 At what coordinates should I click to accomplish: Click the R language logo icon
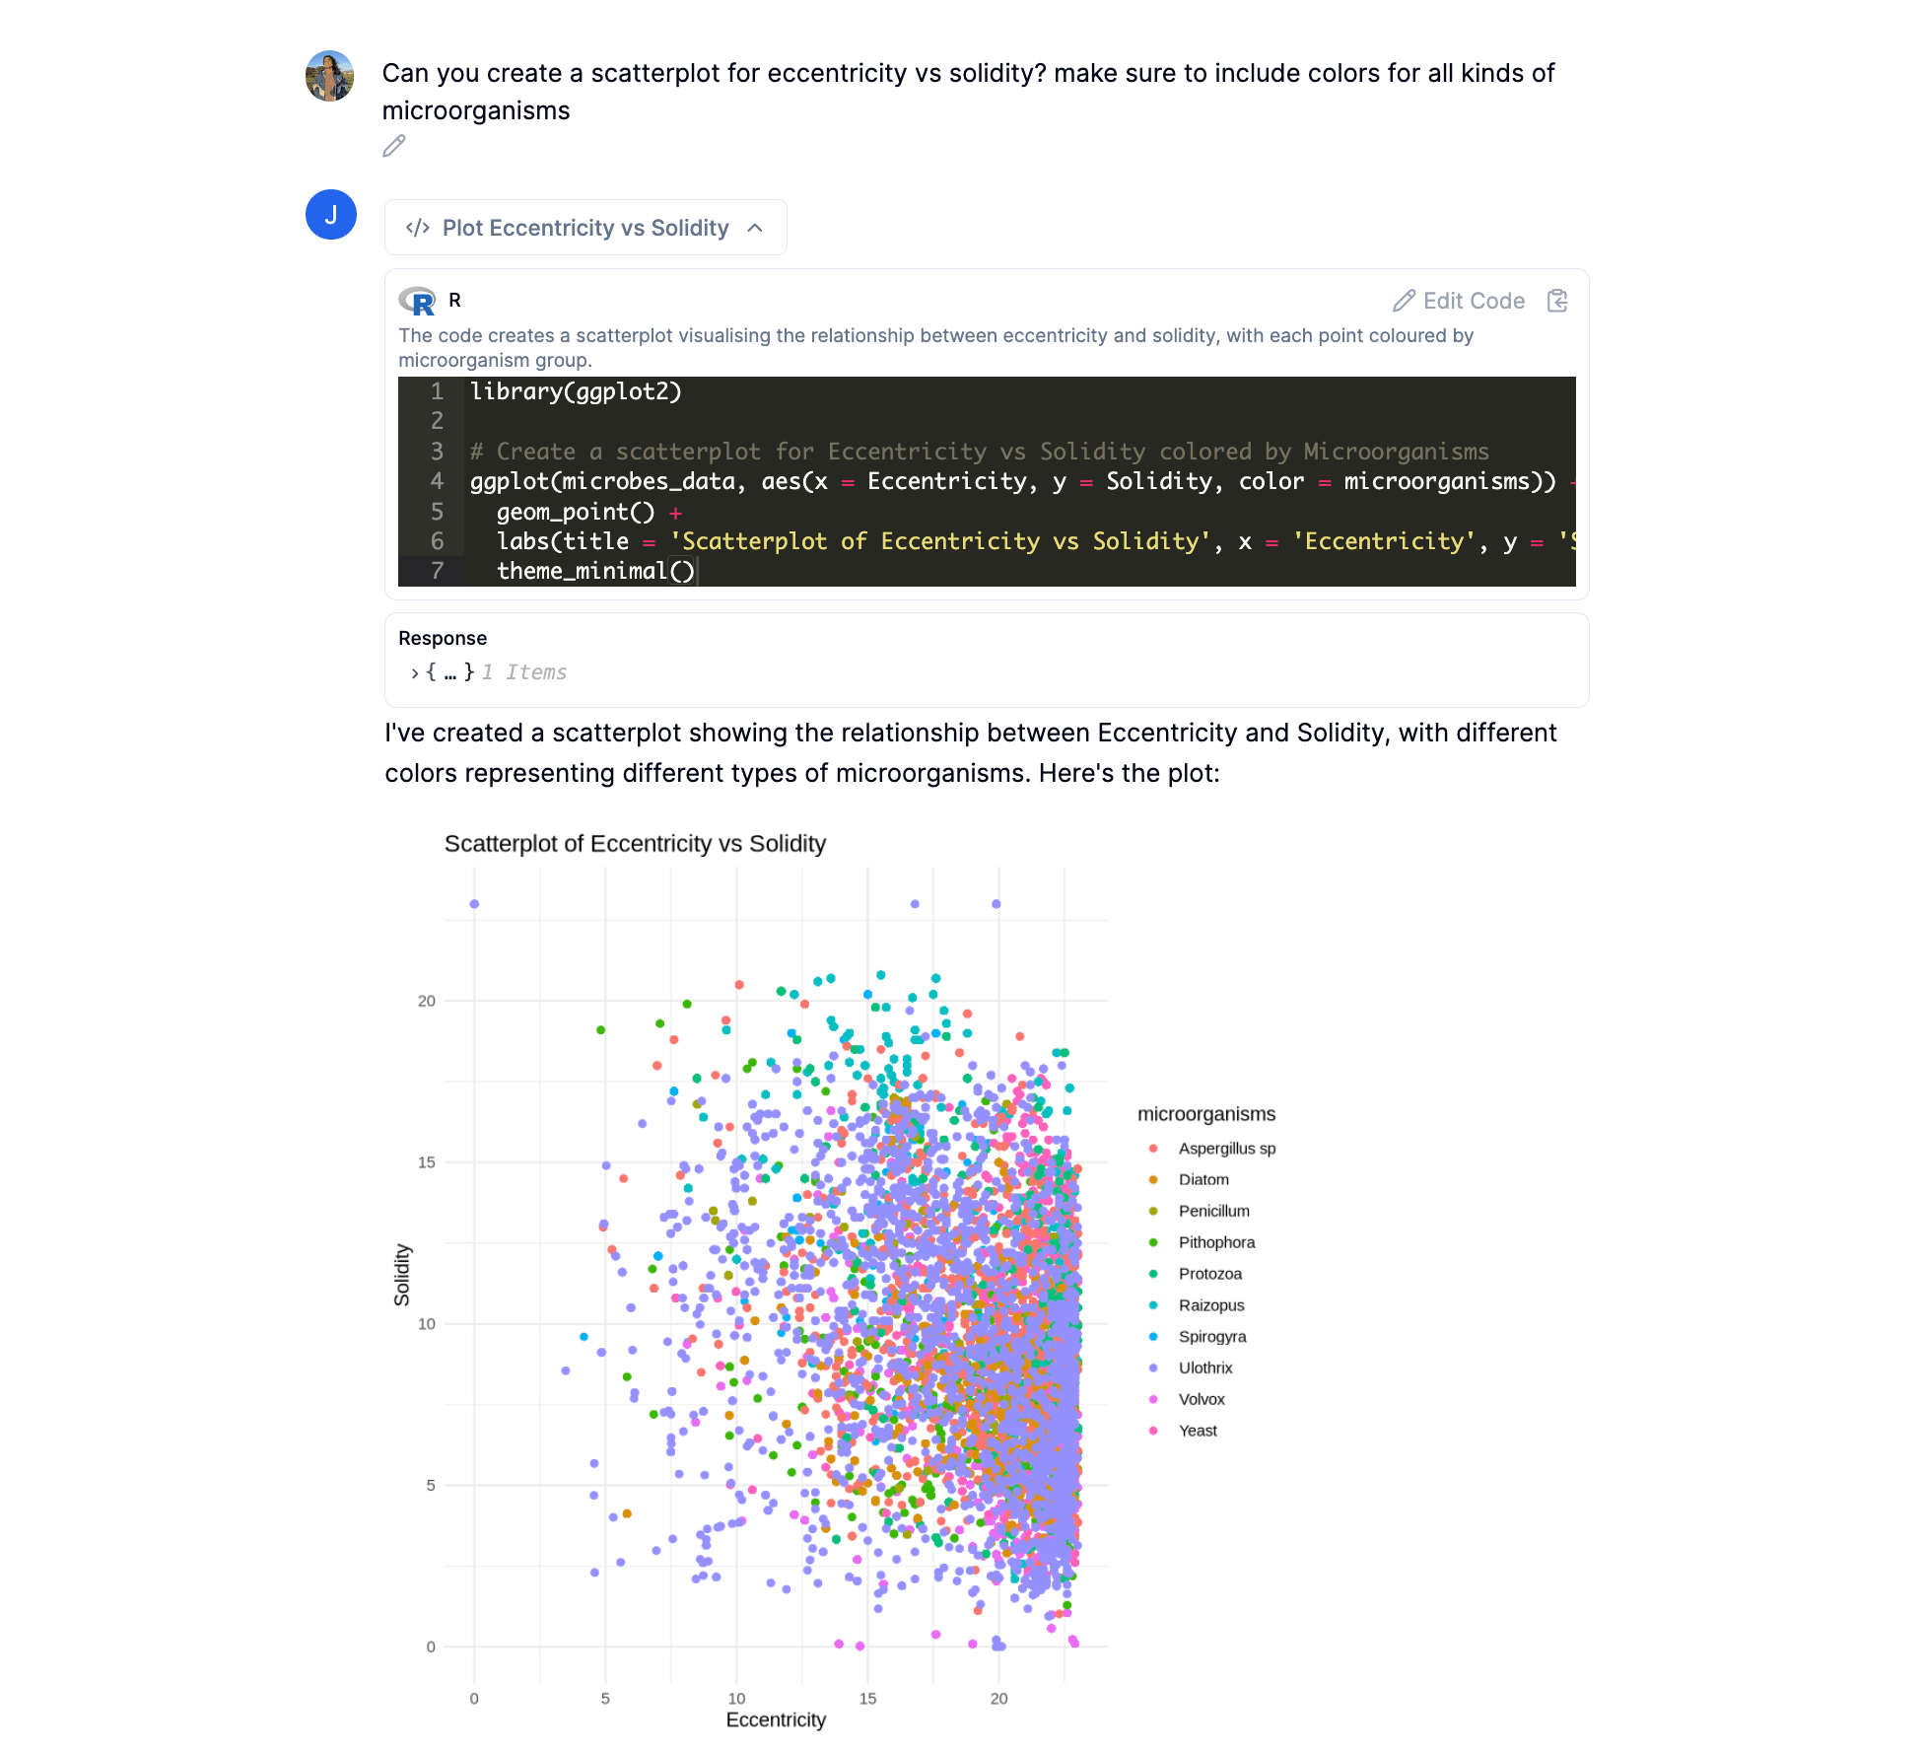coord(418,302)
